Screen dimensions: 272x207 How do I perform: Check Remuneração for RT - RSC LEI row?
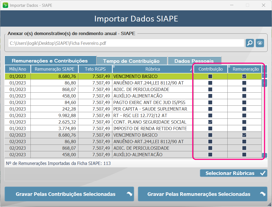coord(244,115)
